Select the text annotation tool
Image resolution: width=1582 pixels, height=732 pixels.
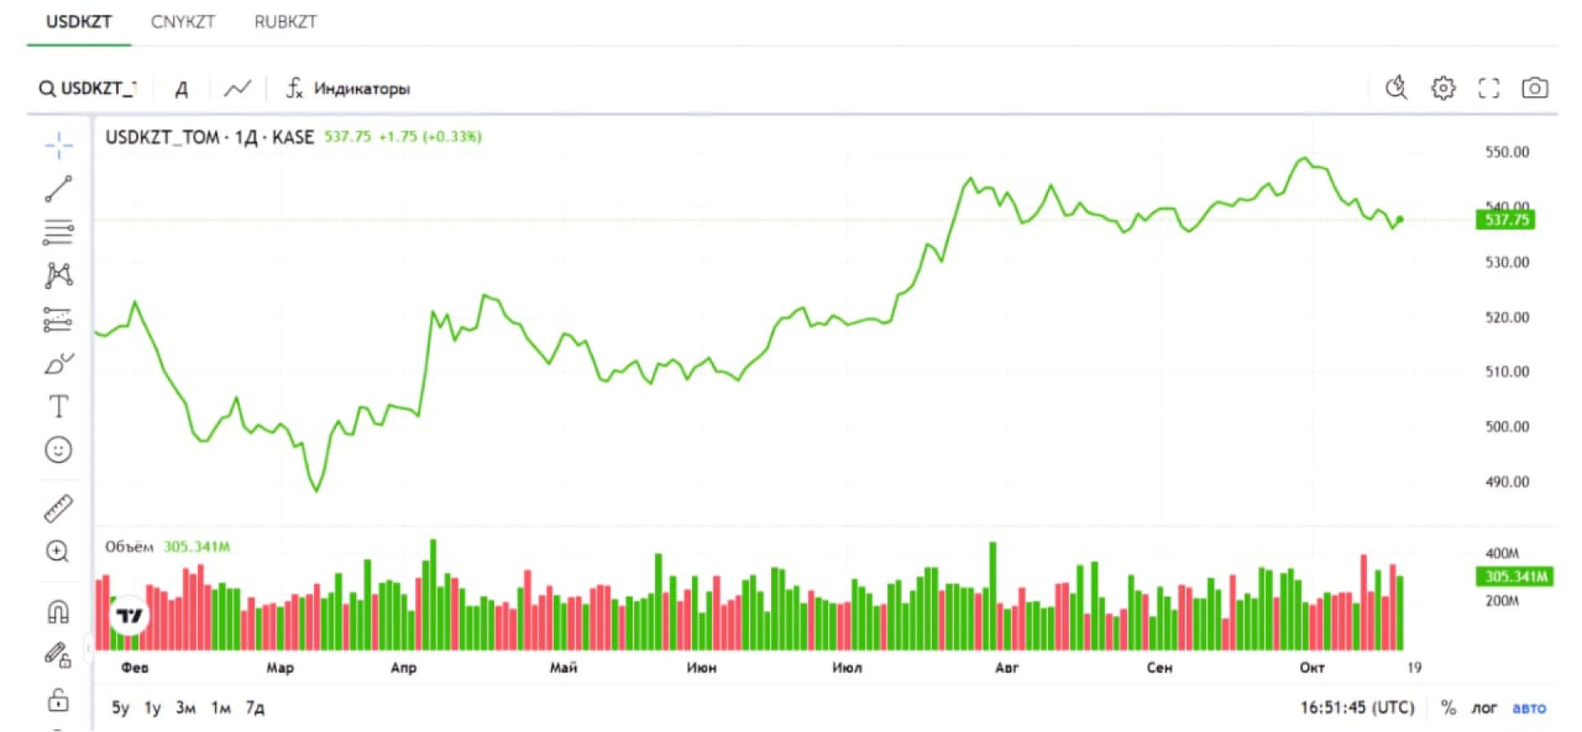point(59,406)
